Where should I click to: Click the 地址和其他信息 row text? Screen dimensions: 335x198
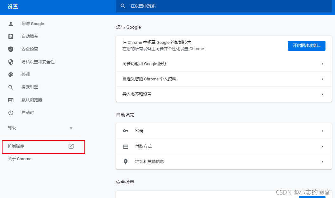(x=149, y=162)
